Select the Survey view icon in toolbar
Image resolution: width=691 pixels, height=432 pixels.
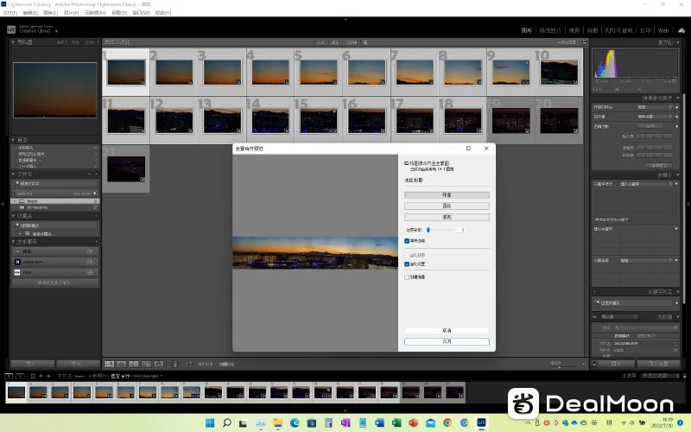coord(146,364)
